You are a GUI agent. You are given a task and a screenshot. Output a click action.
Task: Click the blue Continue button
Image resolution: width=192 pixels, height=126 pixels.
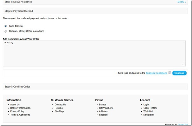tap(179, 73)
